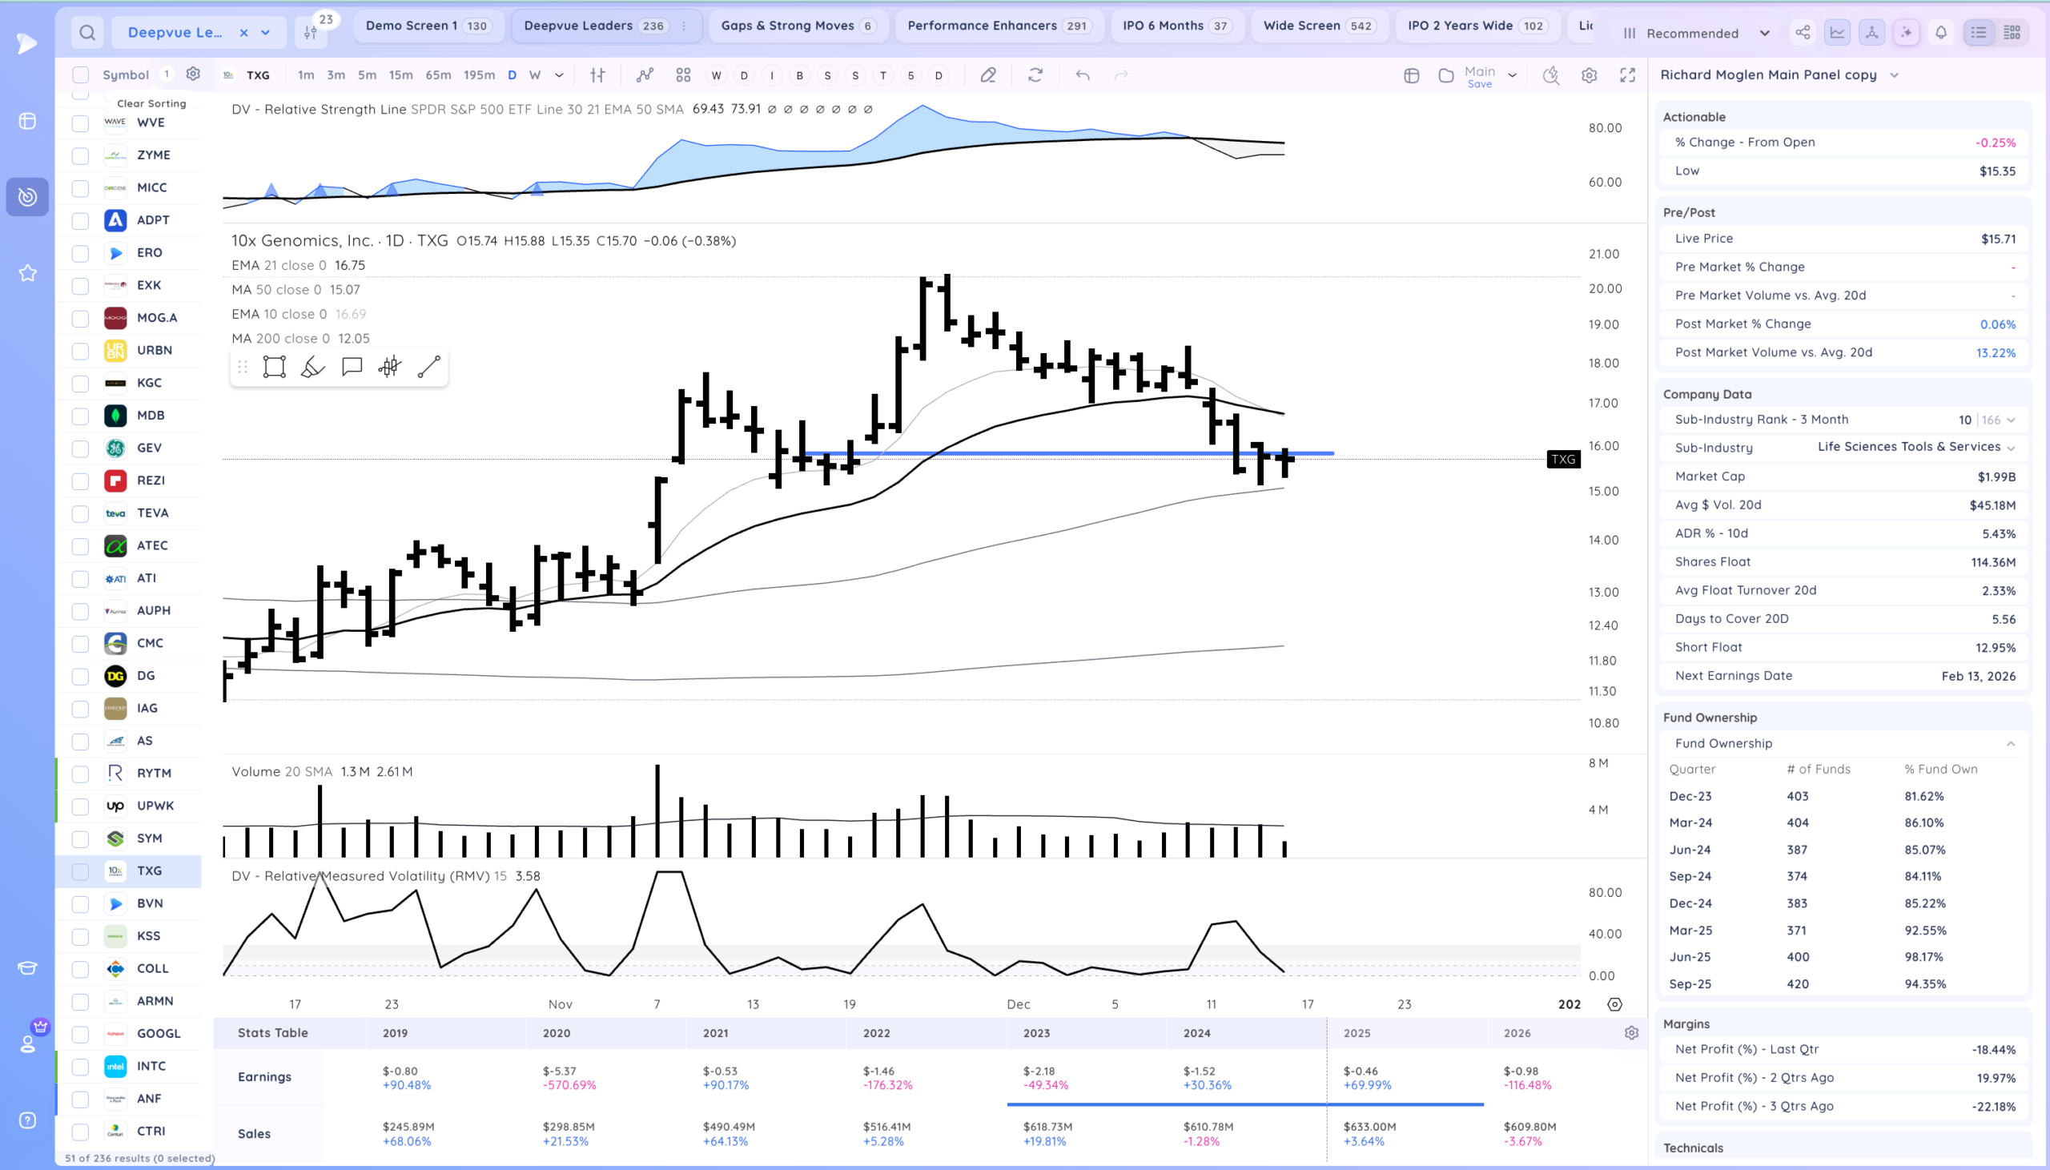The width and height of the screenshot is (2050, 1170).
Task: Tick the GOOGL row checkbox
Action: click(80, 1033)
